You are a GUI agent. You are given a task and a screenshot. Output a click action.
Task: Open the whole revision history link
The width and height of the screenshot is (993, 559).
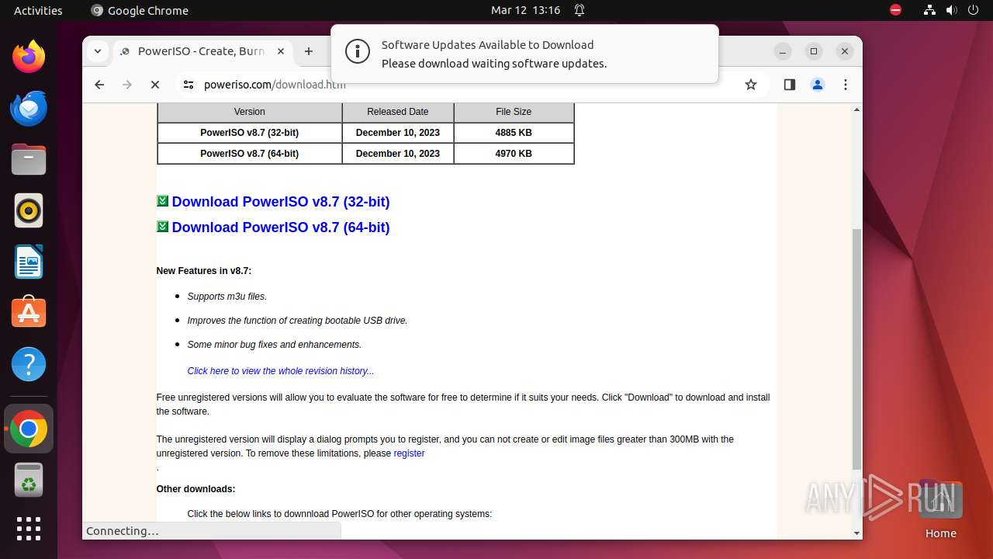(281, 371)
